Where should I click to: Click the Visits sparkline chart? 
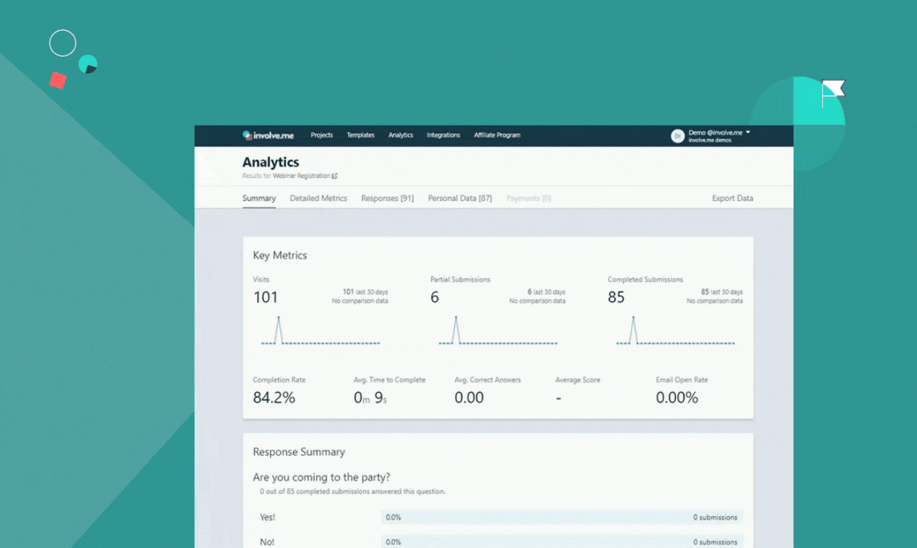pyautogui.click(x=321, y=331)
